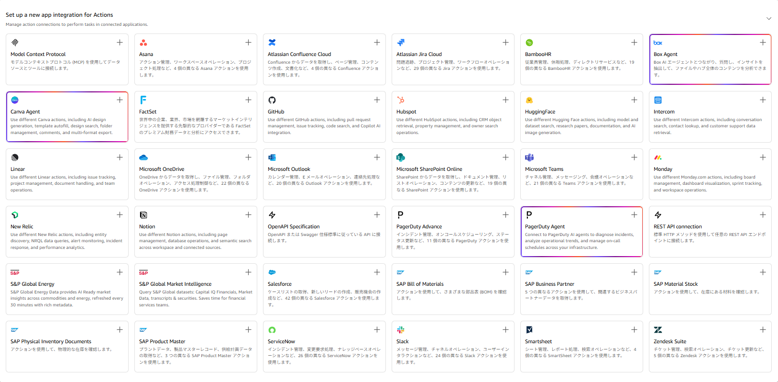Click the Slack logo icon
The image size is (778, 382).
point(401,330)
